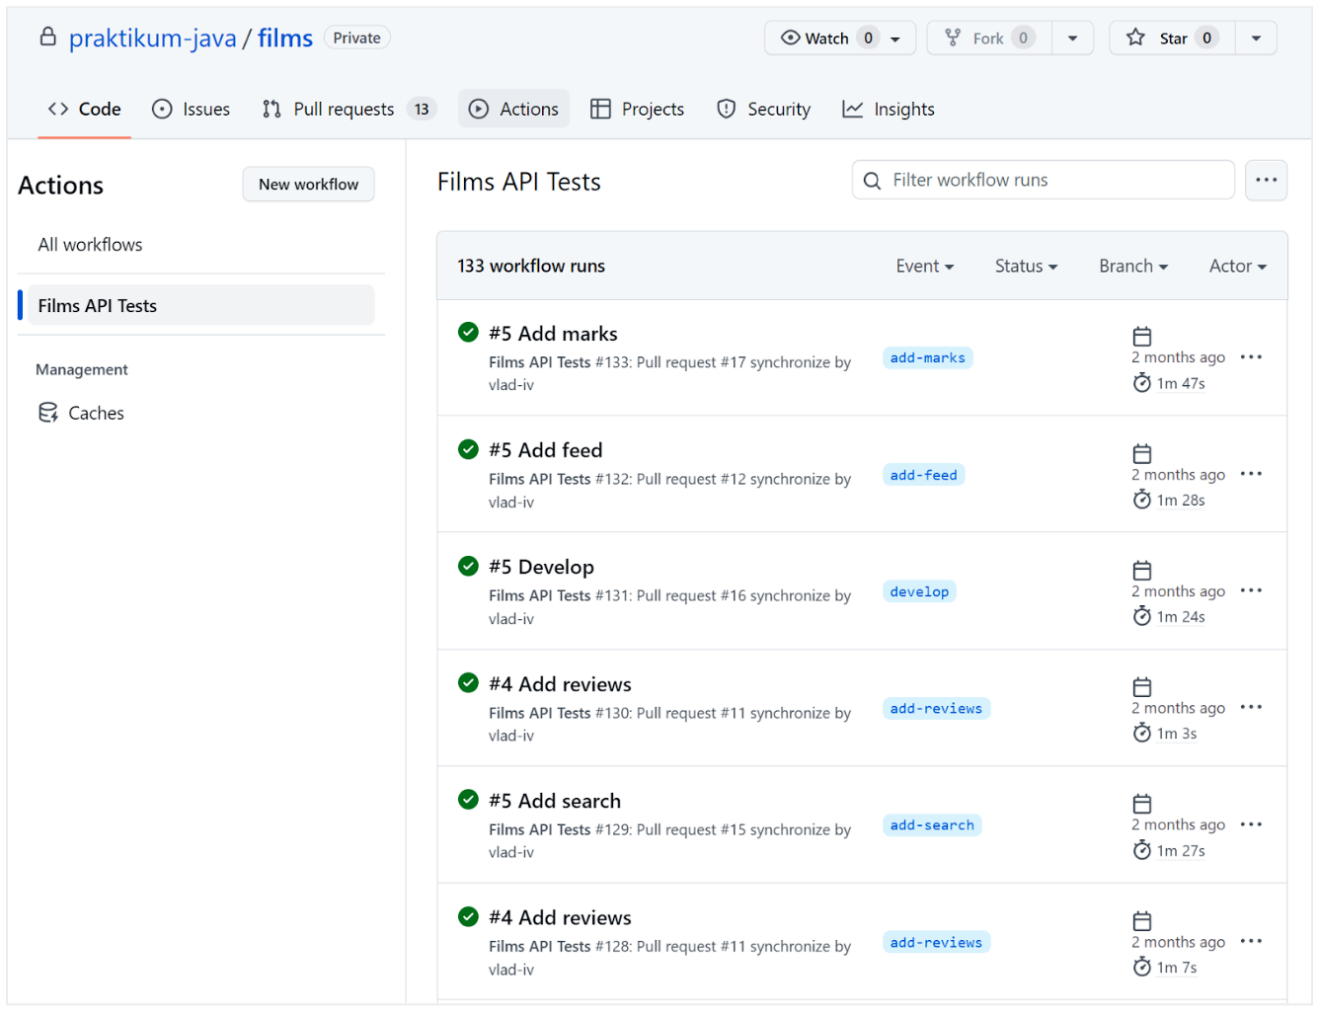Select Films API Tests workflow in sidebar

pos(200,305)
